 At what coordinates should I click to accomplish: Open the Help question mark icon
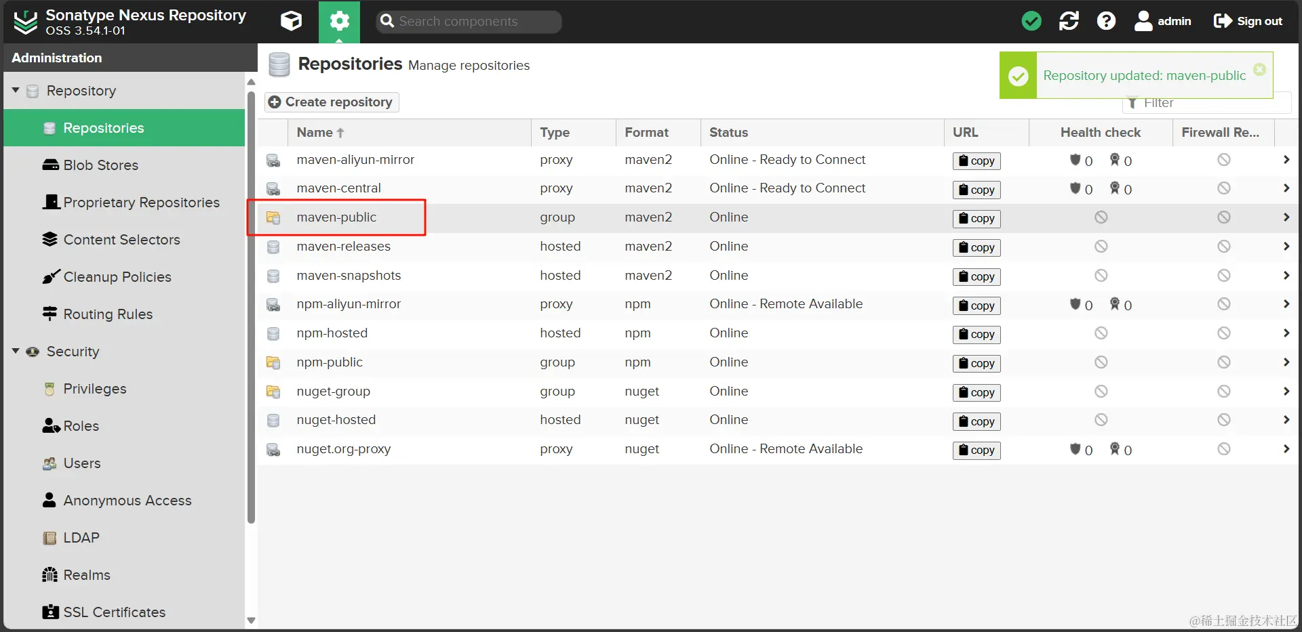1106,21
